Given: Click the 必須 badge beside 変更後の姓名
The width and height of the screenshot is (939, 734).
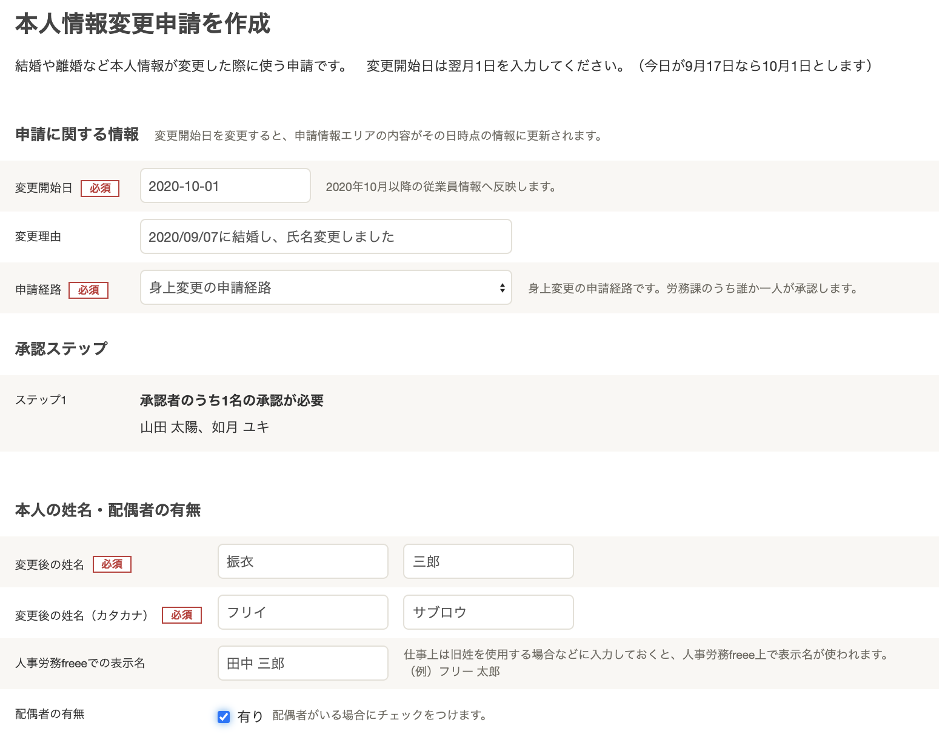Looking at the screenshot, I should tap(112, 564).
